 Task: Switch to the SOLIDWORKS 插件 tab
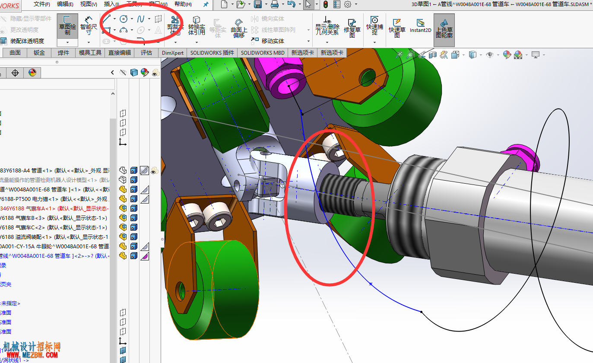point(212,53)
